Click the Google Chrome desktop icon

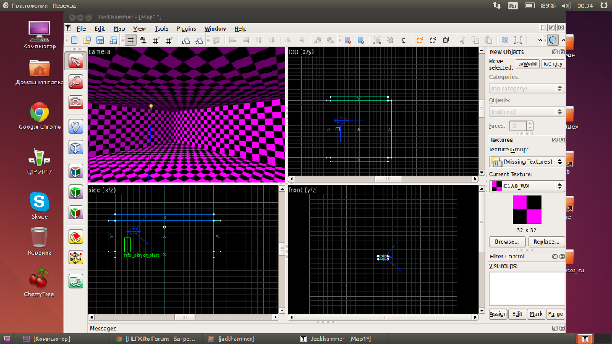(x=40, y=113)
